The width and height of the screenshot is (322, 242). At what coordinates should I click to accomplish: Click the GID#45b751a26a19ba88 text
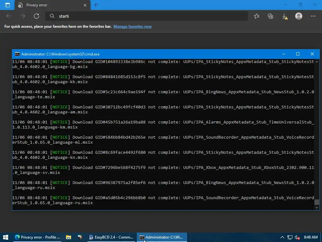120,122
